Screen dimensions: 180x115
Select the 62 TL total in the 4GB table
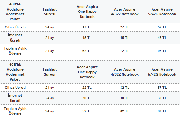pyautogui.click(x=87, y=51)
